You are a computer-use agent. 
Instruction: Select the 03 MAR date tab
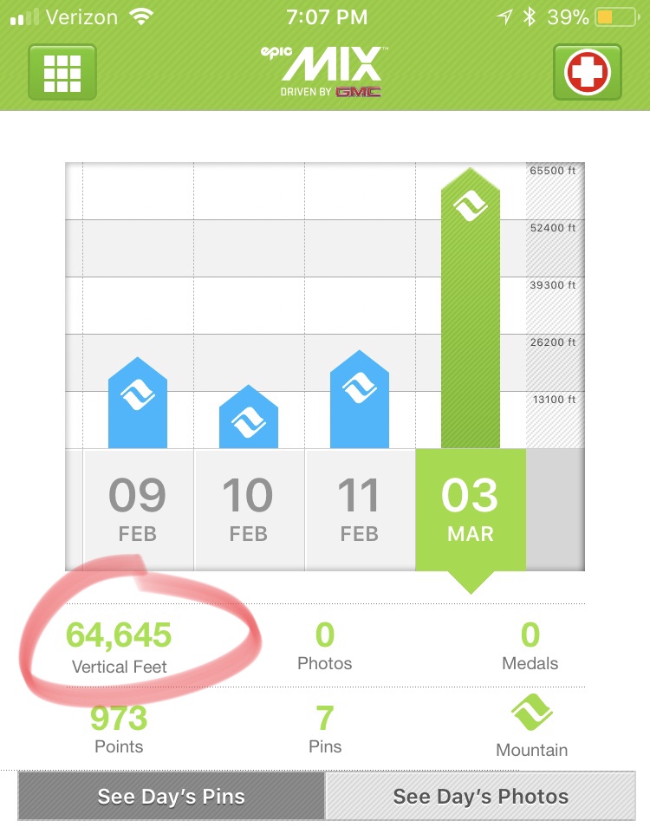(471, 510)
